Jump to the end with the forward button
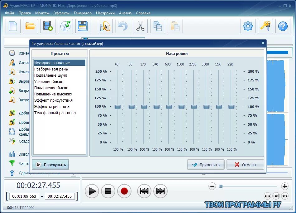 pyautogui.click(x=160, y=191)
